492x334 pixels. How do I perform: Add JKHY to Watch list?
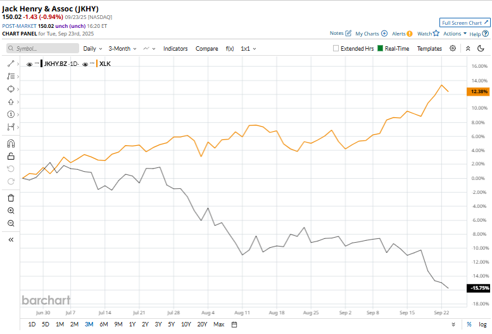pos(428,34)
